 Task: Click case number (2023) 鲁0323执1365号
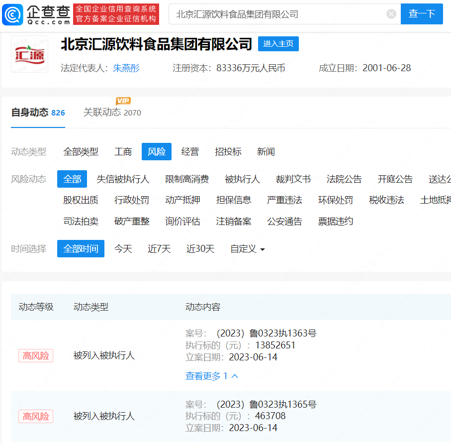tap(267, 404)
